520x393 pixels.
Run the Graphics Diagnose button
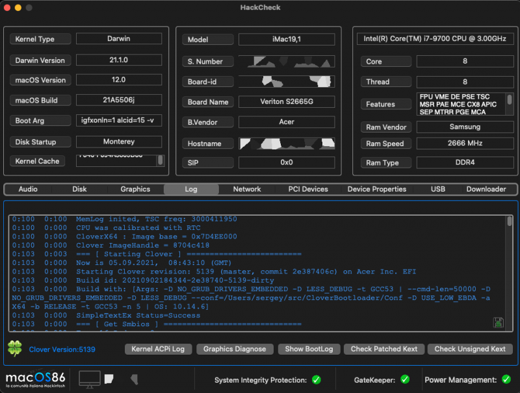[x=235, y=349]
